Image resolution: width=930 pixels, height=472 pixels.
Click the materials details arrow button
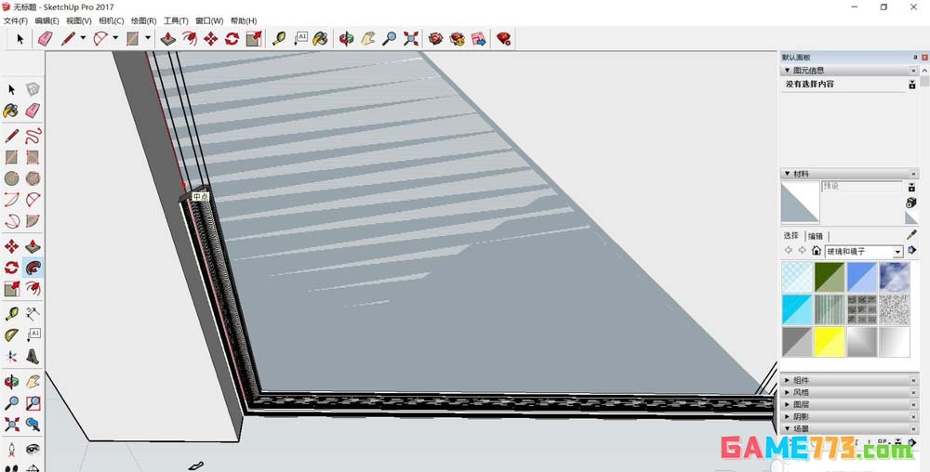(x=913, y=250)
